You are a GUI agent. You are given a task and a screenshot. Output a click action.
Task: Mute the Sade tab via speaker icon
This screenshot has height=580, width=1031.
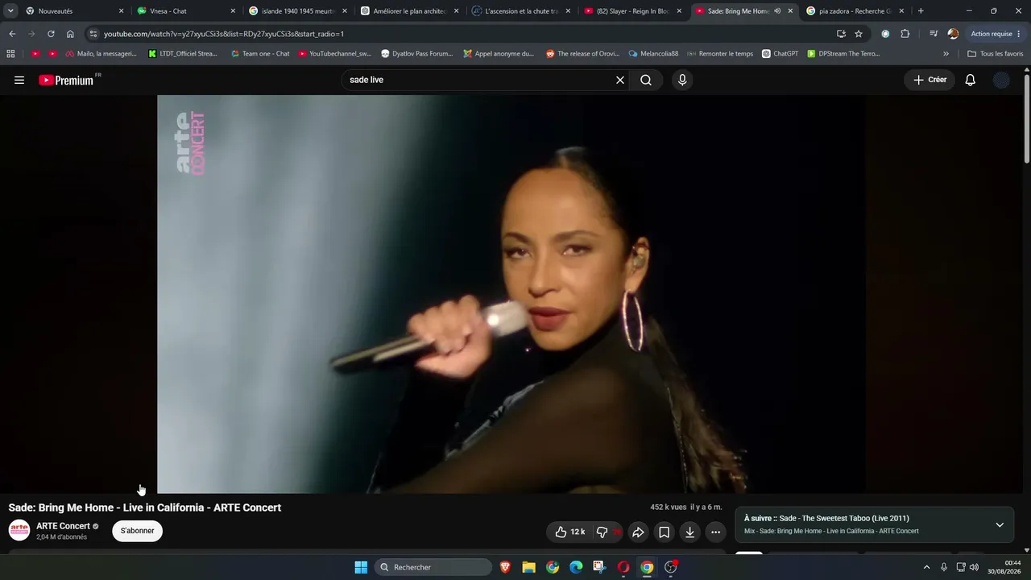[777, 11]
